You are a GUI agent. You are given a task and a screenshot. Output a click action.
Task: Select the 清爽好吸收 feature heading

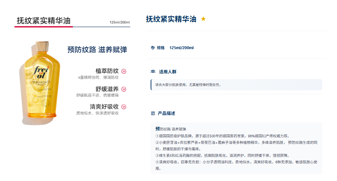[x=104, y=107]
